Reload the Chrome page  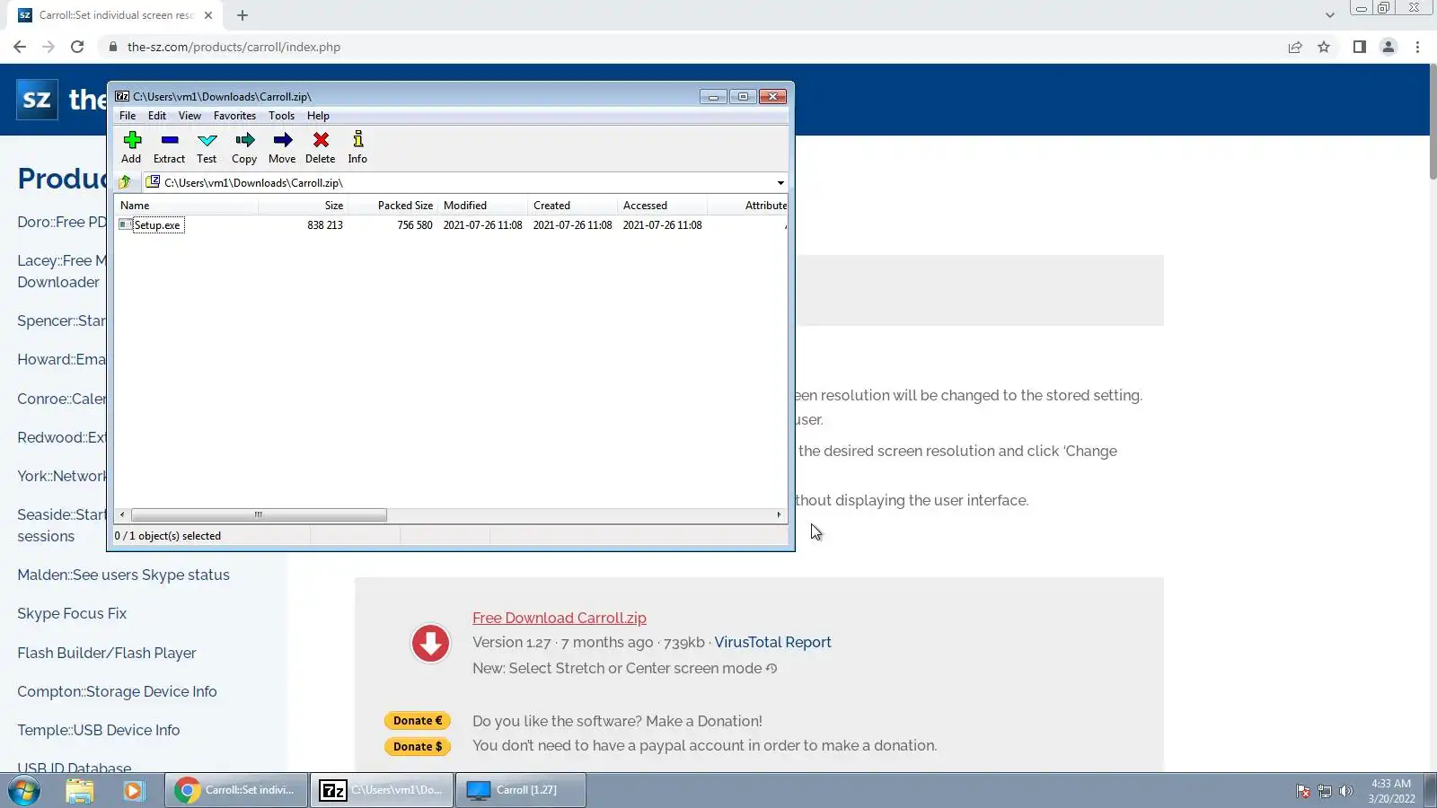pos(77,47)
